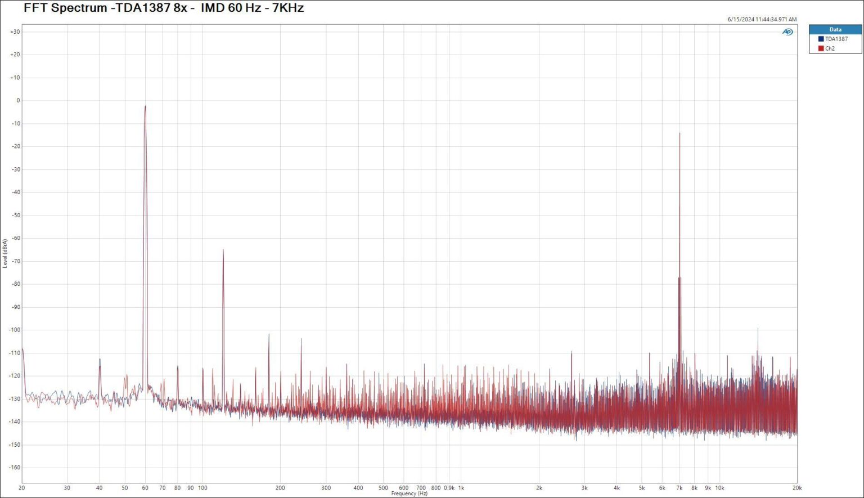Click the 20k frequency tick label
The height and width of the screenshot is (498, 864).
(x=796, y=487)
